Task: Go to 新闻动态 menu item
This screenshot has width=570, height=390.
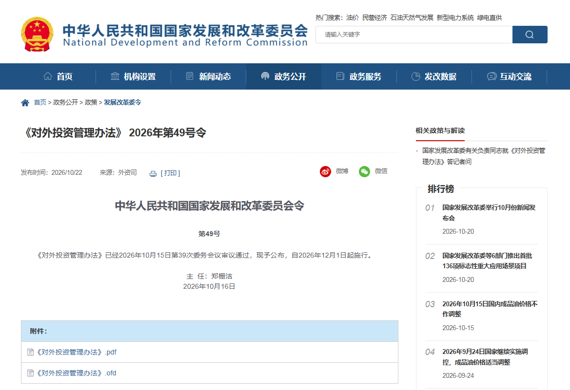Action: coord(208,76)
